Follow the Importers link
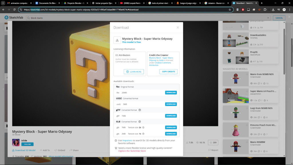The width and height of the screenshot is (293, 165). click(x=127, y=140)
